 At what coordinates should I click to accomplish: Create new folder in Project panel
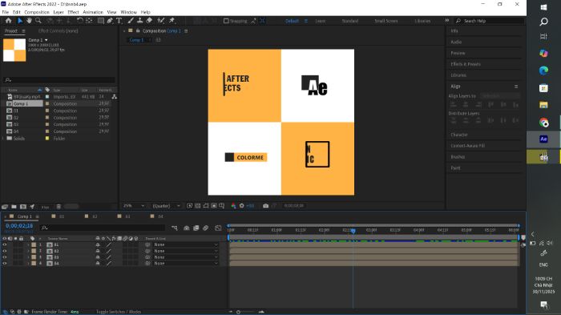(x=14, y=207)
